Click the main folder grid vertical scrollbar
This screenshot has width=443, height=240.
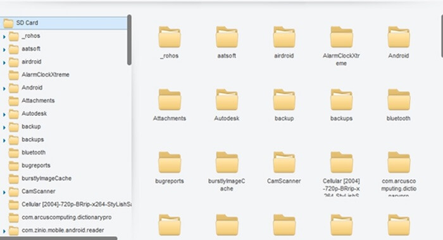(x=442, y=37)
